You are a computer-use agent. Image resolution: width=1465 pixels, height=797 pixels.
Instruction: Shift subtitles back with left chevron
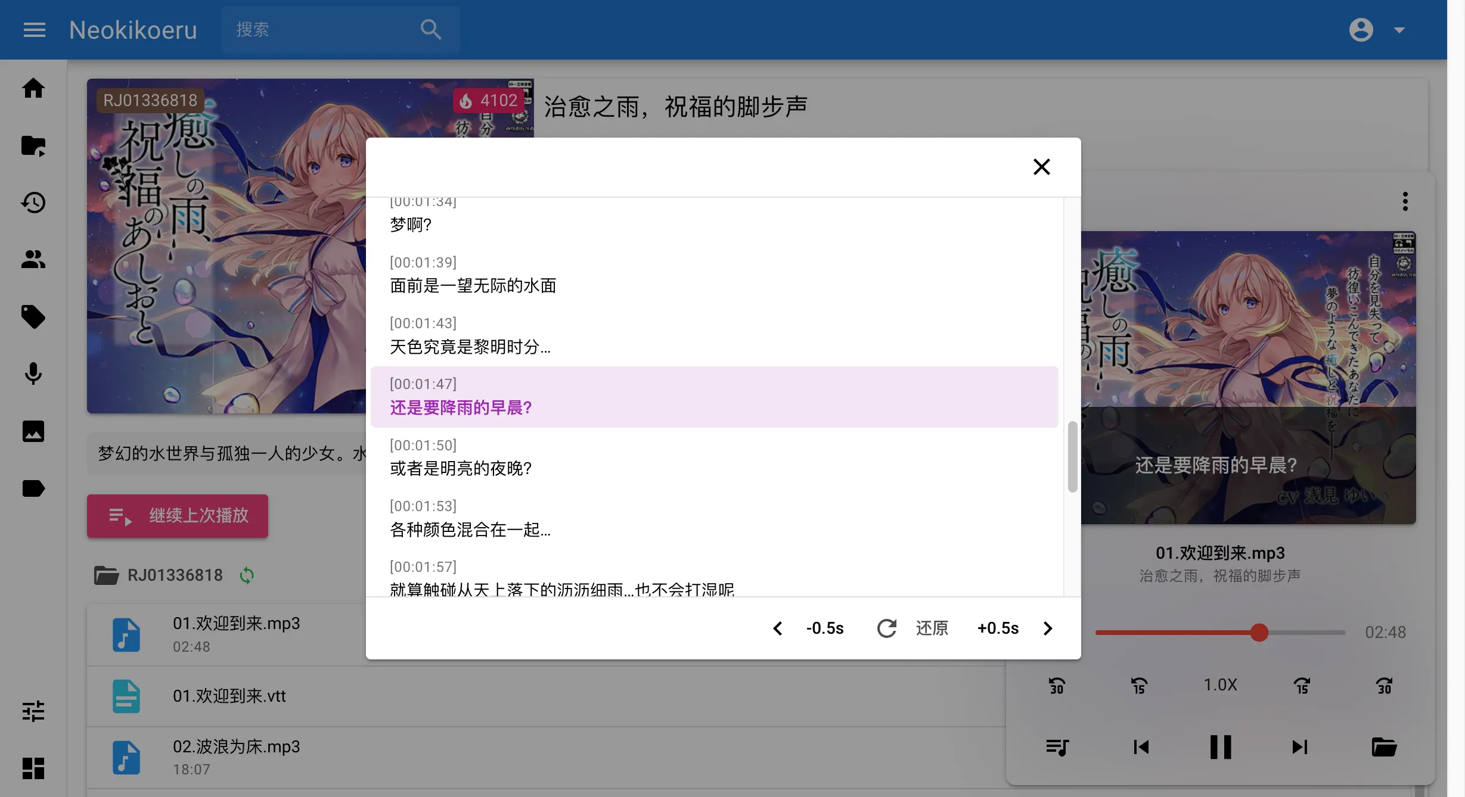pos(777,628)
